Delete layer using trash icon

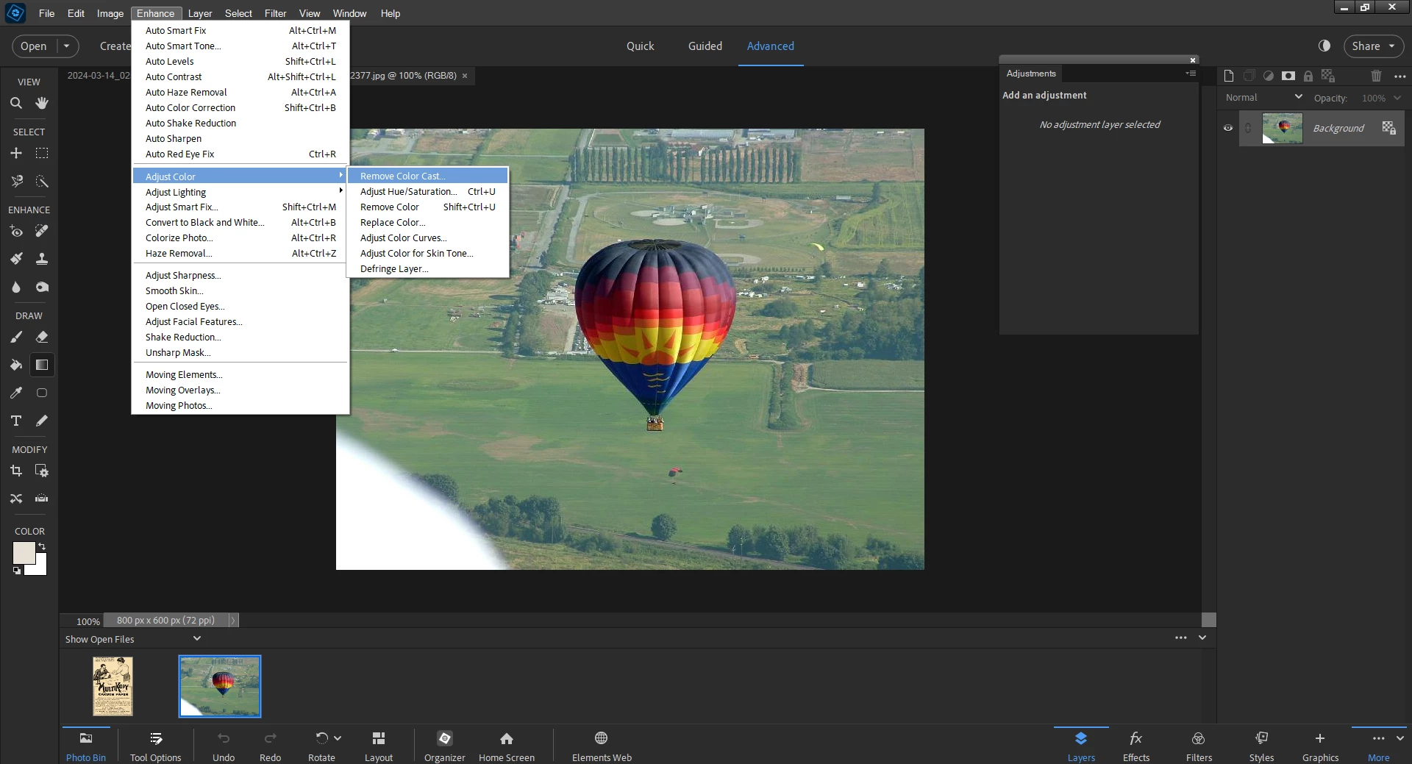1376,76
